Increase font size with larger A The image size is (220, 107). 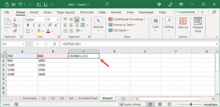point(50,25)
